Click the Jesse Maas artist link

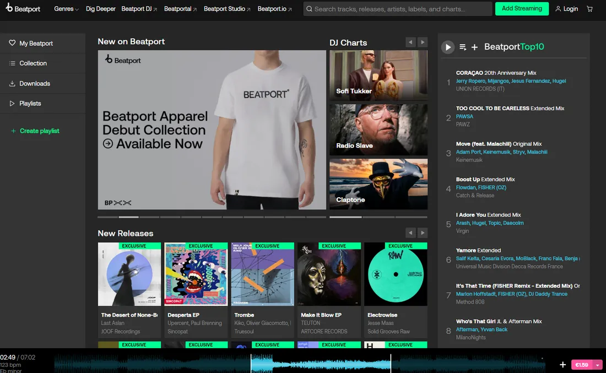(380, 323)
